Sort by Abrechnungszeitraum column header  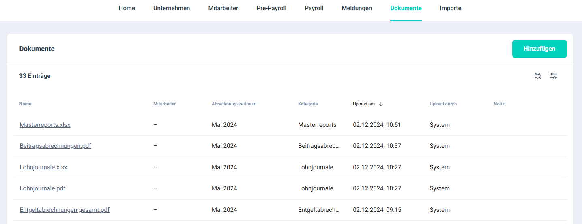coord(234,104)
